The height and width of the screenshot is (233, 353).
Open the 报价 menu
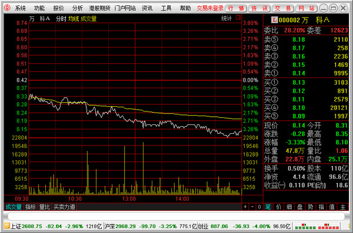click(58, 8)
